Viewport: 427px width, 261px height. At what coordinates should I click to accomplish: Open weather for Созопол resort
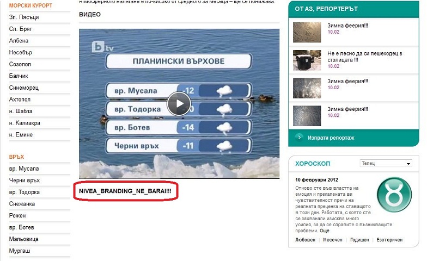coord(21,65)
